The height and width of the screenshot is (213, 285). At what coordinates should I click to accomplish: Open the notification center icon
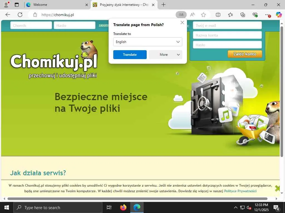[276, 207]
